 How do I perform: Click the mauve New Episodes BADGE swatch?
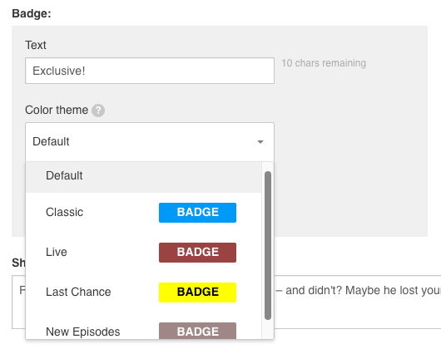(x=197, y=331)
